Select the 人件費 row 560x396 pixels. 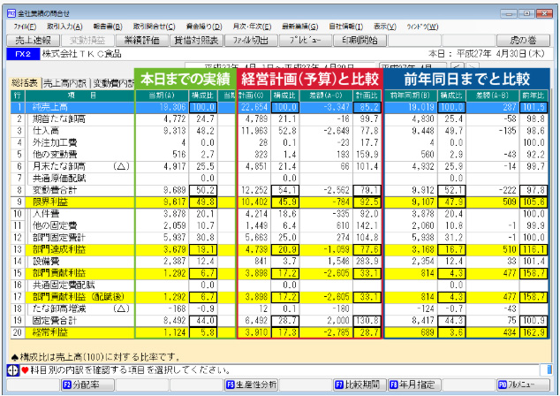pyautogui.click(x=280, y=214)
